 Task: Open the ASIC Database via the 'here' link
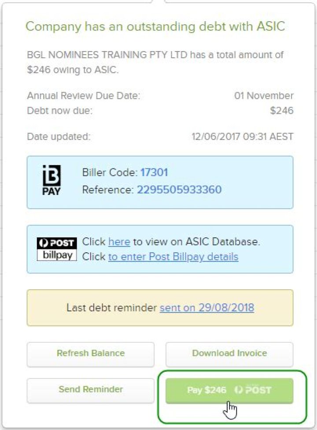pos(118,242)
